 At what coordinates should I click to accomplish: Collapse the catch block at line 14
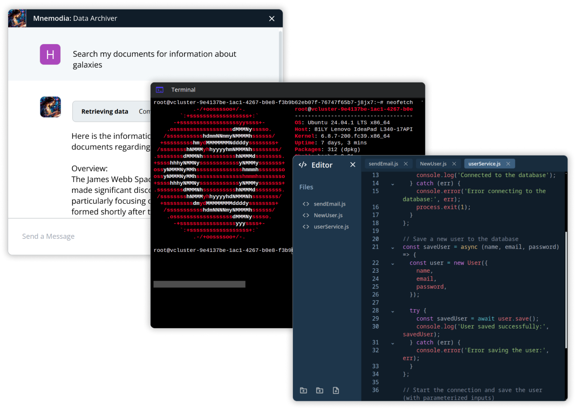pos(392,184)
